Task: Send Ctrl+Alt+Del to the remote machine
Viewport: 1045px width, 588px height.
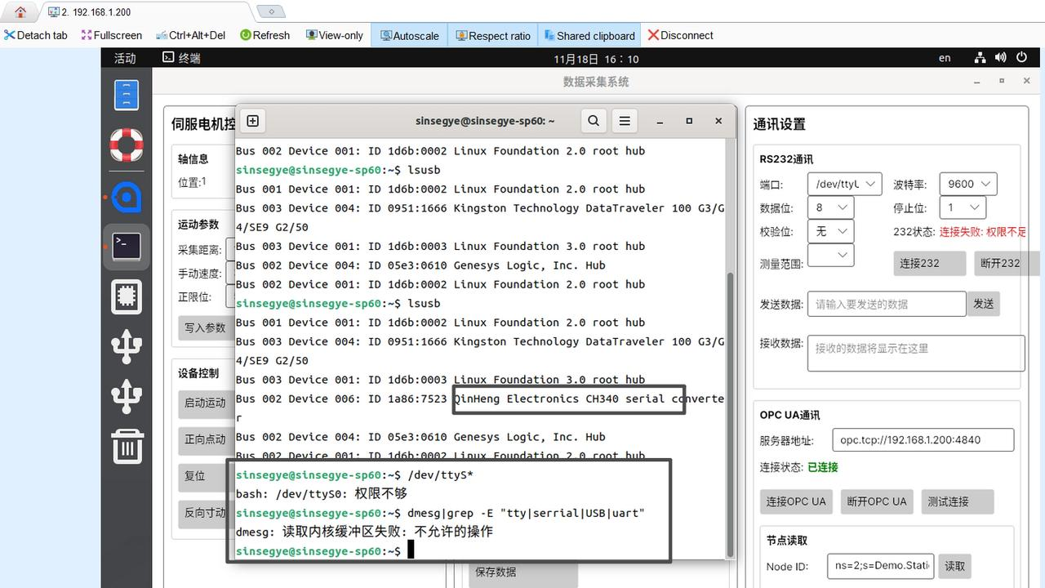Action: click(190, 35)
